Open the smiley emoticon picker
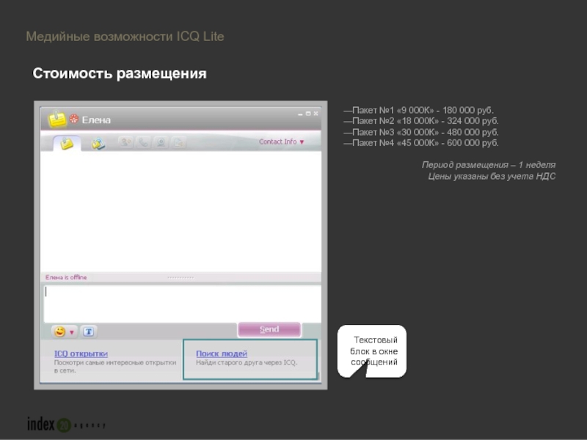The image size is (587, 440). pos(59,331)
